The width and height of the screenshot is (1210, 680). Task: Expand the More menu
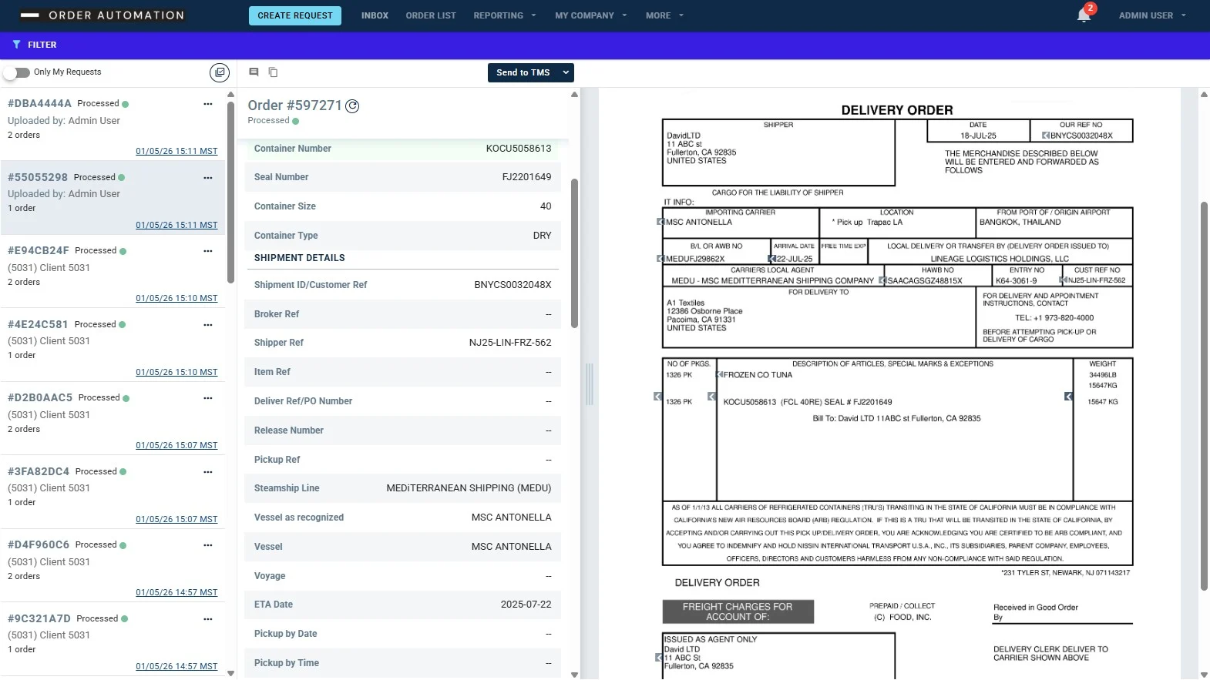pos(664,15)
